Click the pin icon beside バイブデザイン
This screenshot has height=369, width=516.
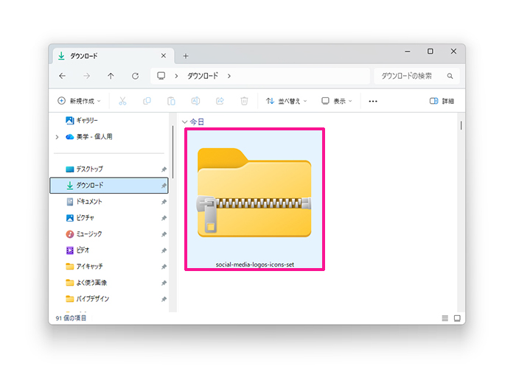click(x=164, y=299)
